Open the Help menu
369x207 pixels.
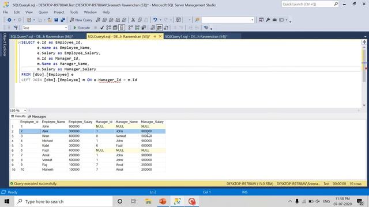click(106, 12)
